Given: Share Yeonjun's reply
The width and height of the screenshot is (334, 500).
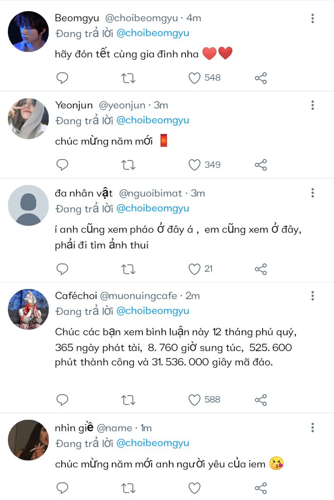Looking at the screenshot, I should 261,165.
